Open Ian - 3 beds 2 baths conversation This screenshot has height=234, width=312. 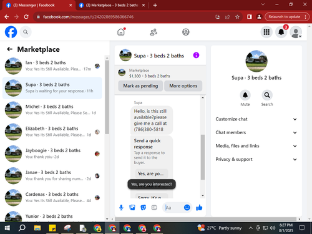click(52, 66)
